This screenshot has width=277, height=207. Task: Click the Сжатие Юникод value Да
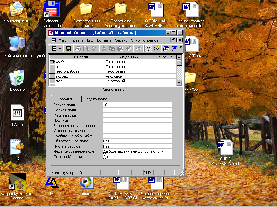[x=137, y=157]
